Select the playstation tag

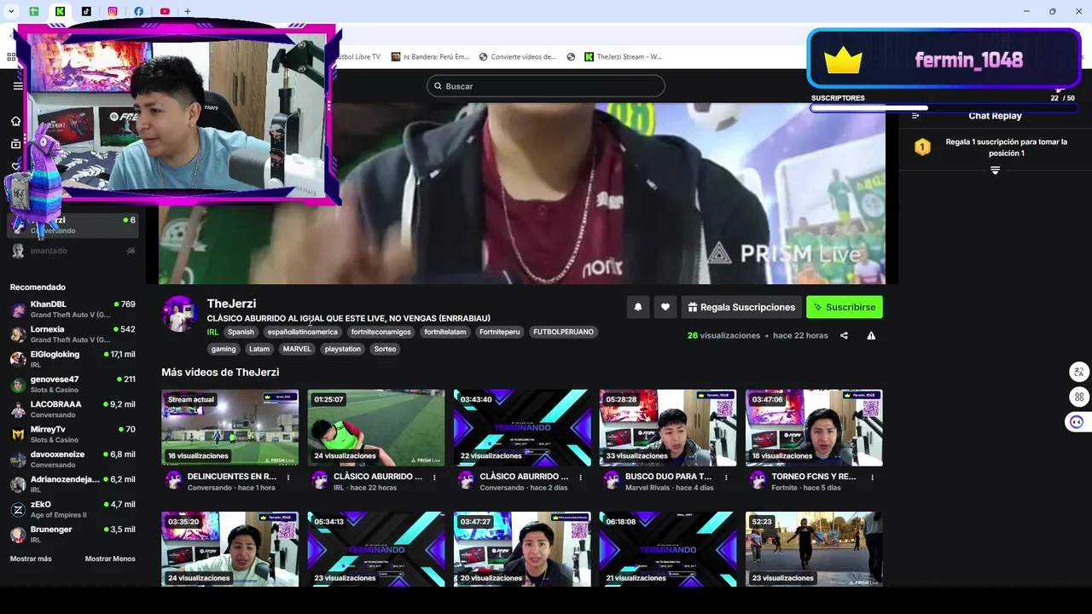click(x=343, y=349)
